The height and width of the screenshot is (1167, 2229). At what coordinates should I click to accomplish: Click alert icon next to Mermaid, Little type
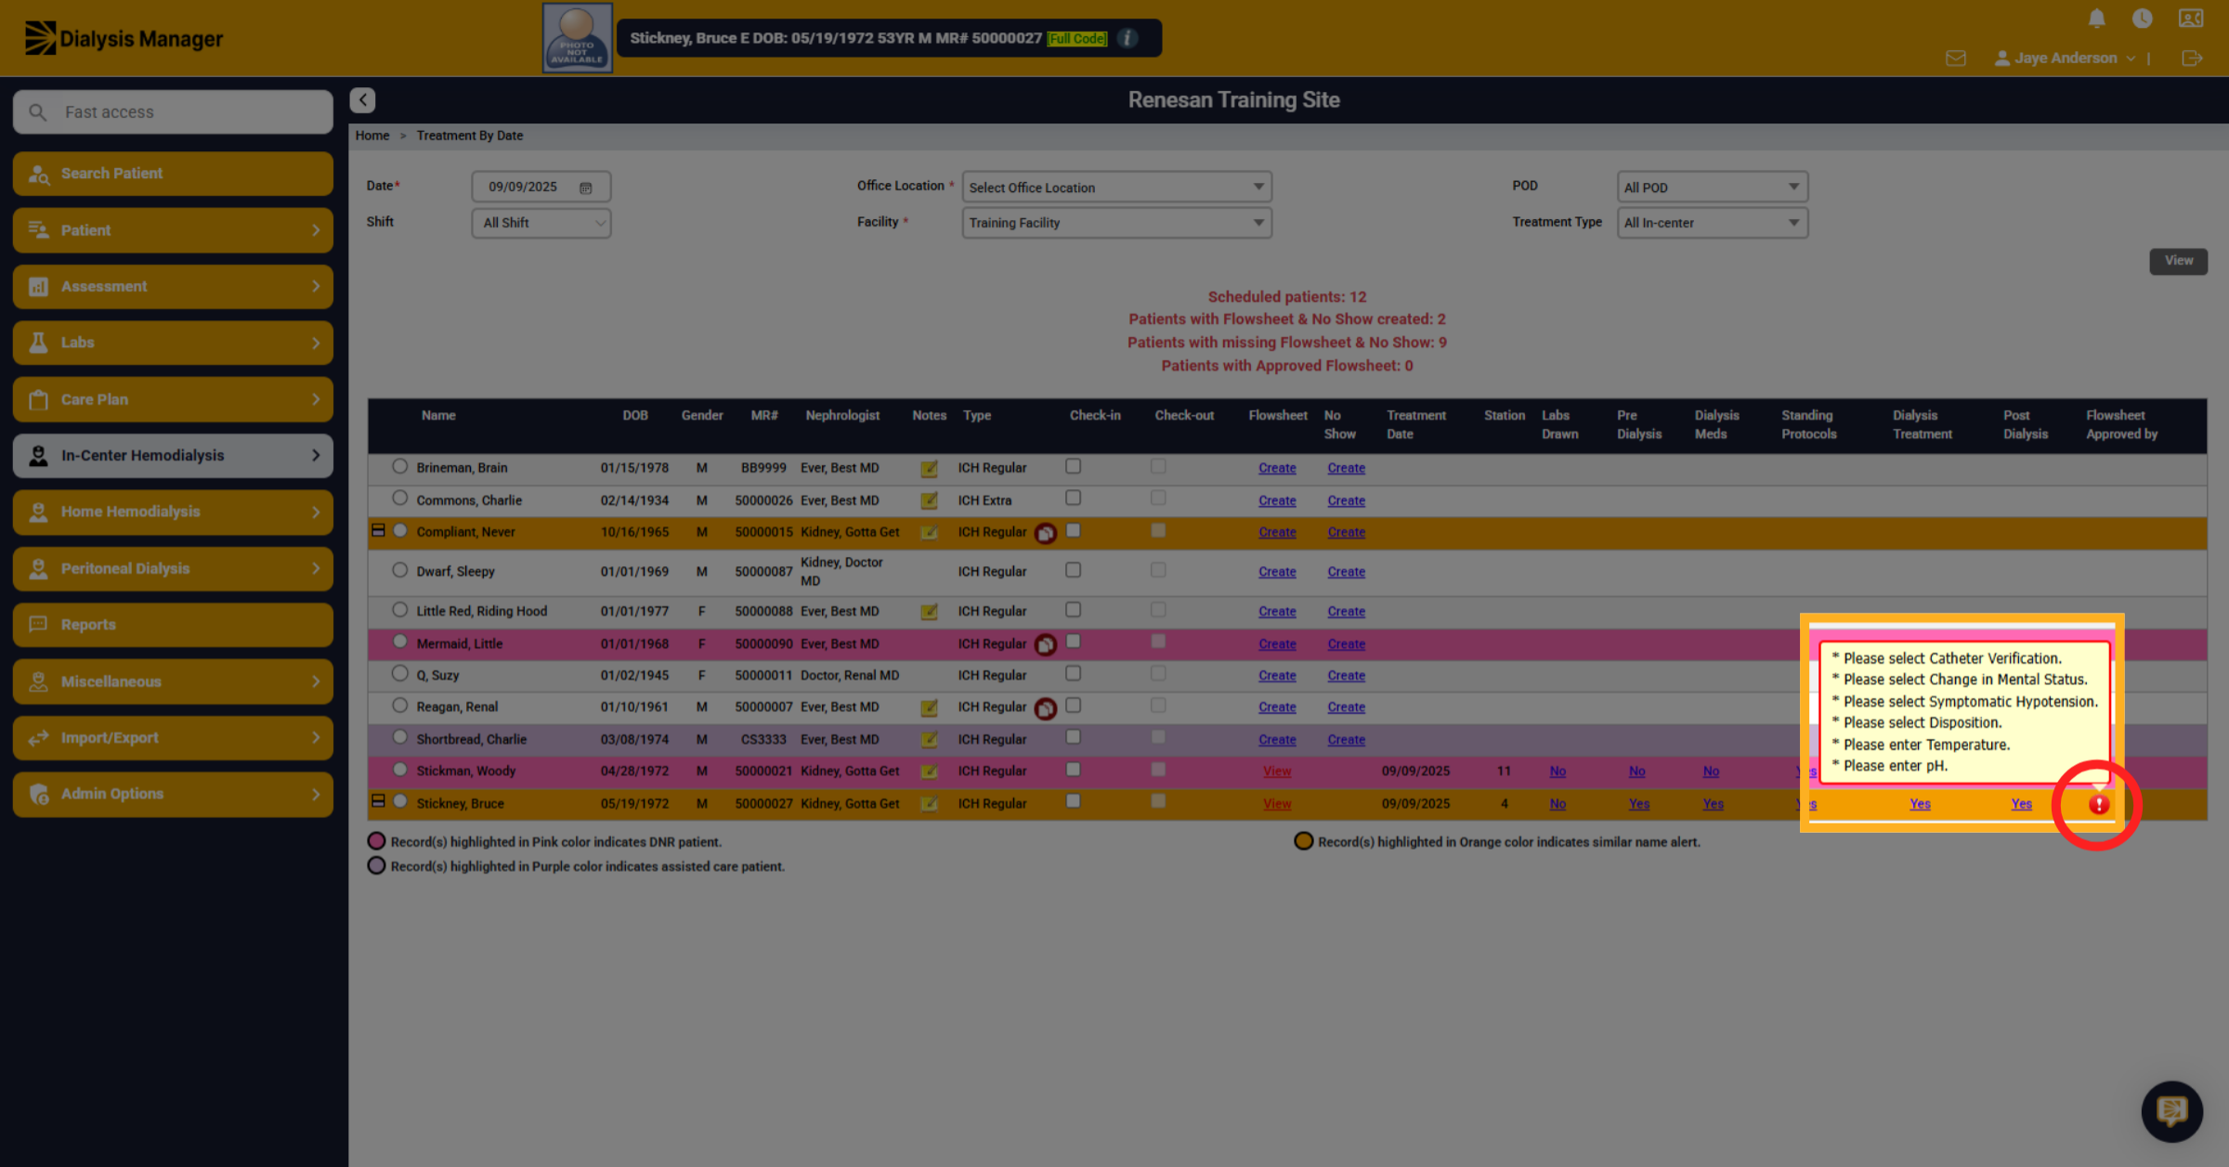pos(1046,644)
